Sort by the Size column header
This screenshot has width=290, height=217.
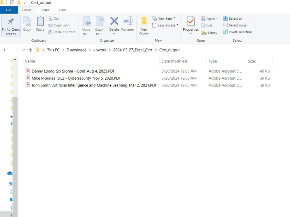coord(251,61)
